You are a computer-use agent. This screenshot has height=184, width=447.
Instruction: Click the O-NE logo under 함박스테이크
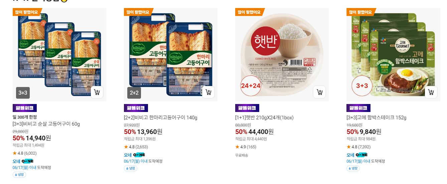coord(361,155)
